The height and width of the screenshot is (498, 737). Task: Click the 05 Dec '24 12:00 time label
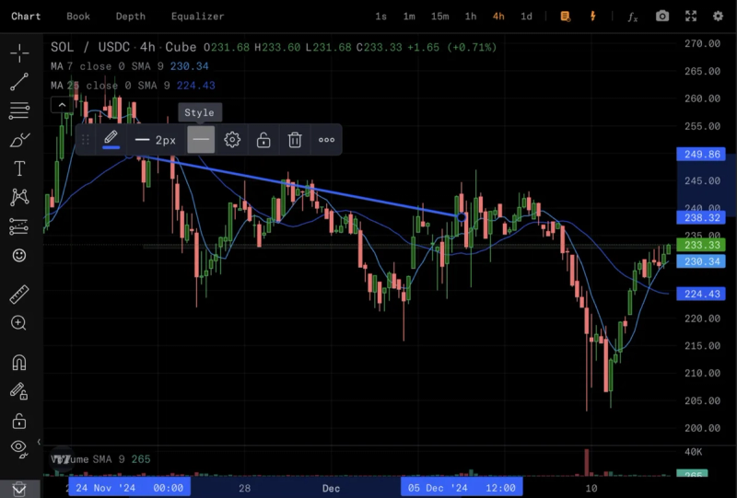click(462, 488)
